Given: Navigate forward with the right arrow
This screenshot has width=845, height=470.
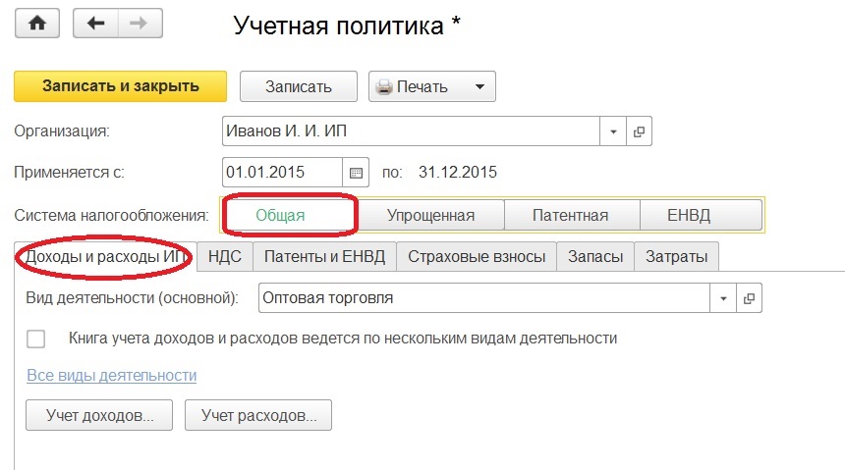Looking at the screenshot, I should point(140,24).
